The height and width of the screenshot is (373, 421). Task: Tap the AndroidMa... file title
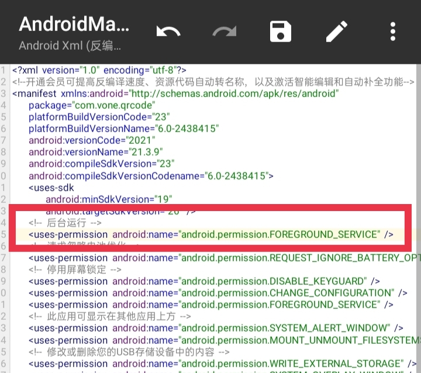[74, 24]
